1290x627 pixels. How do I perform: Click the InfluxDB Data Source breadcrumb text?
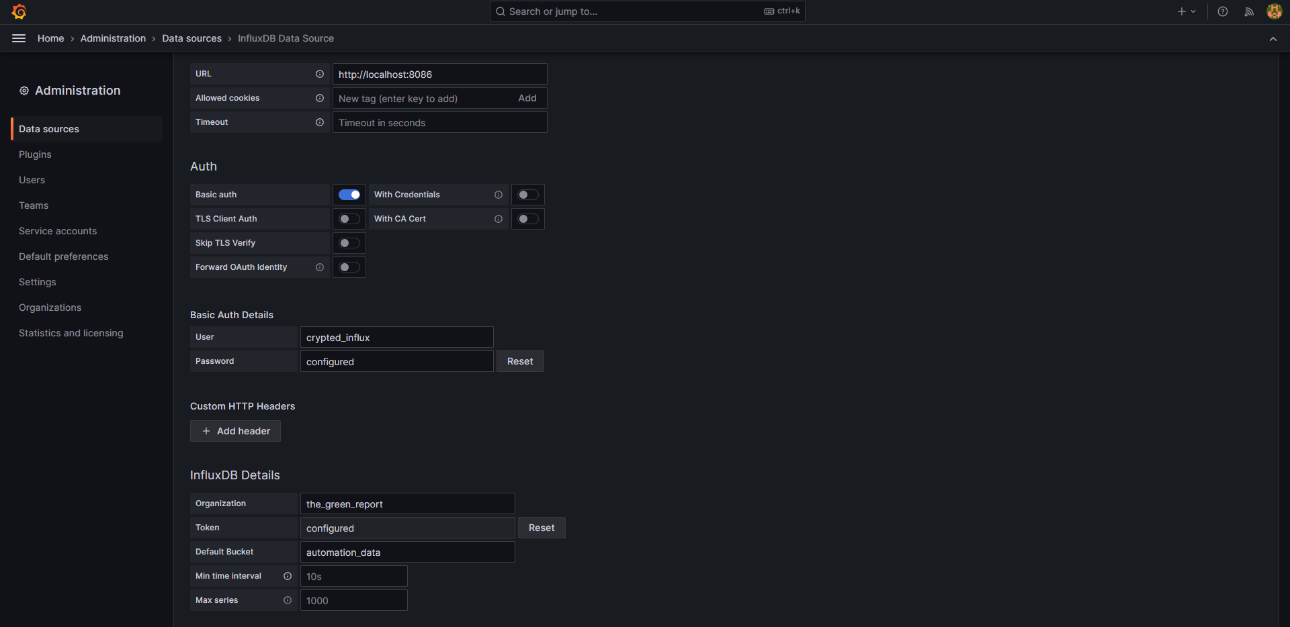click(286, 38)
